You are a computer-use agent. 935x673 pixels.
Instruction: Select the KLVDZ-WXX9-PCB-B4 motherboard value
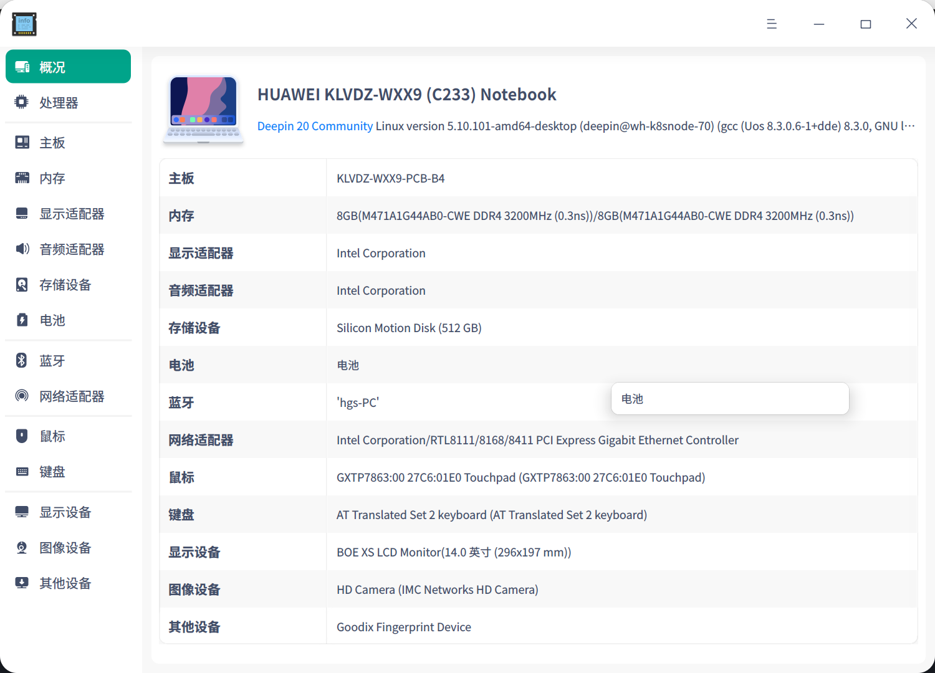tap(390, 178)
